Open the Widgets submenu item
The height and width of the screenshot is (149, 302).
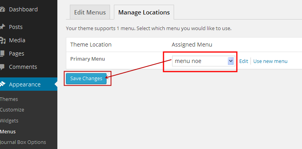(9, 120)
